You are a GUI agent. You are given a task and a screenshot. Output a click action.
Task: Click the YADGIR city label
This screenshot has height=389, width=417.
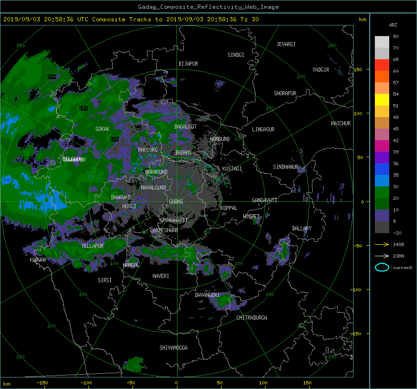[x=321, y=70]
